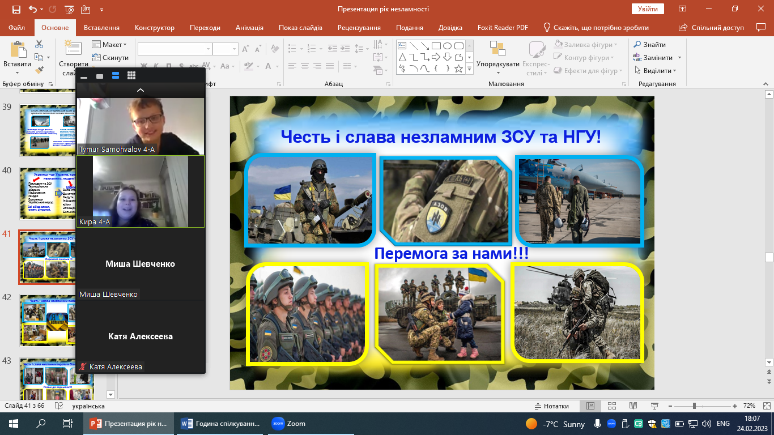Open the Переходи tab
The height and width of the screenshot is (435, 774).
click(205, 28)
